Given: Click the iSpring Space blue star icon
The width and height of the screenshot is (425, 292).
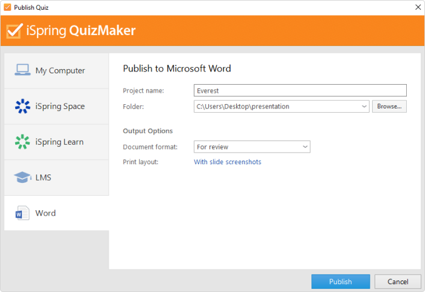Looking at the screenshot, I should (x=22, y=106).
